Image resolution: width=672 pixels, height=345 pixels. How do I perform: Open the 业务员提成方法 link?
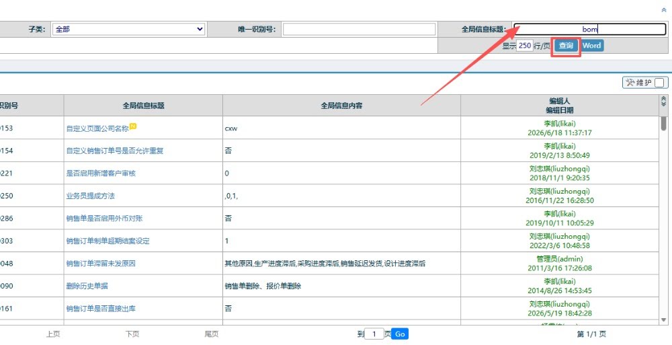[91, 196]
